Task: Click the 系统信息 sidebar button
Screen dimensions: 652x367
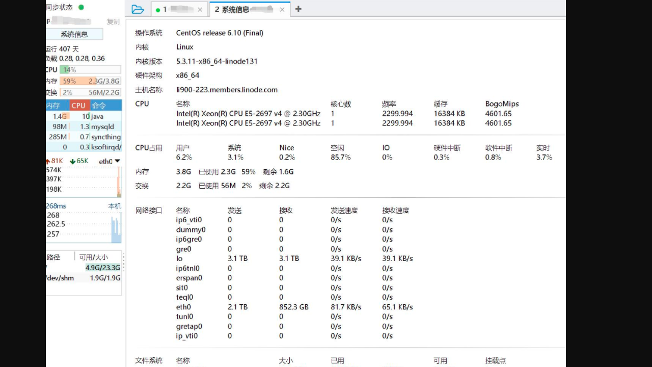Action: tap(74, 34)
